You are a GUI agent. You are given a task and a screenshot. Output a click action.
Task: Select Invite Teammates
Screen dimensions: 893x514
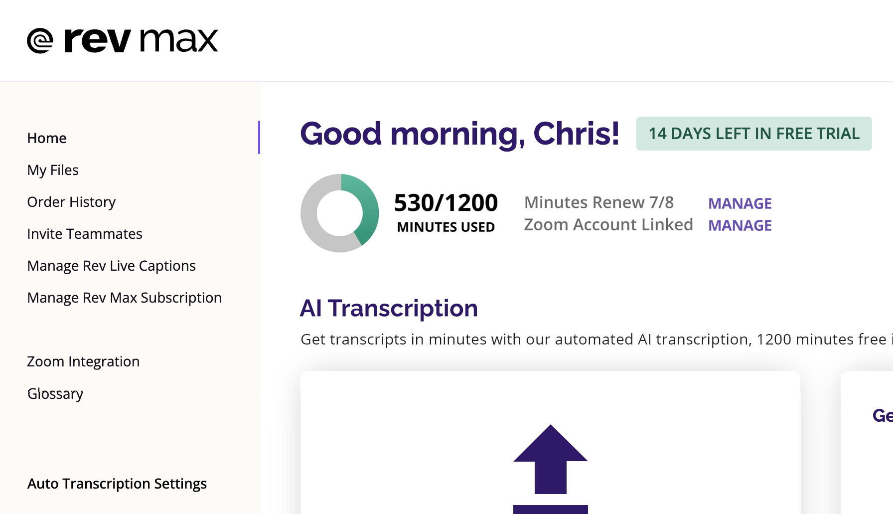85,234
